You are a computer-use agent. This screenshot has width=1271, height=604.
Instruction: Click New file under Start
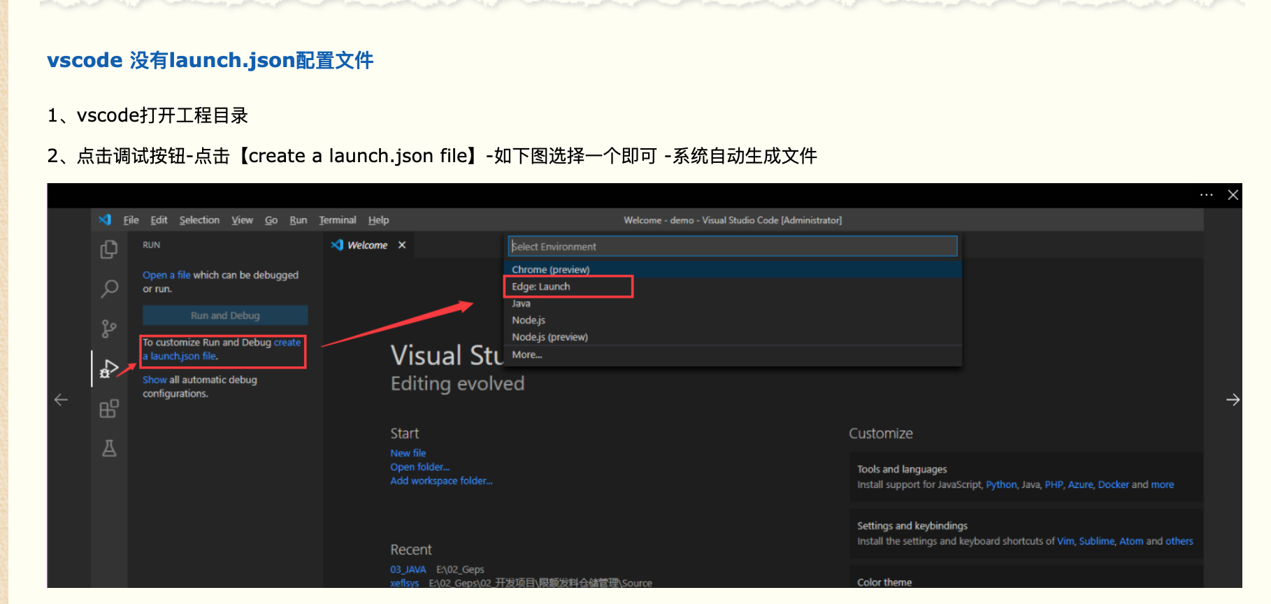point(408,453)
